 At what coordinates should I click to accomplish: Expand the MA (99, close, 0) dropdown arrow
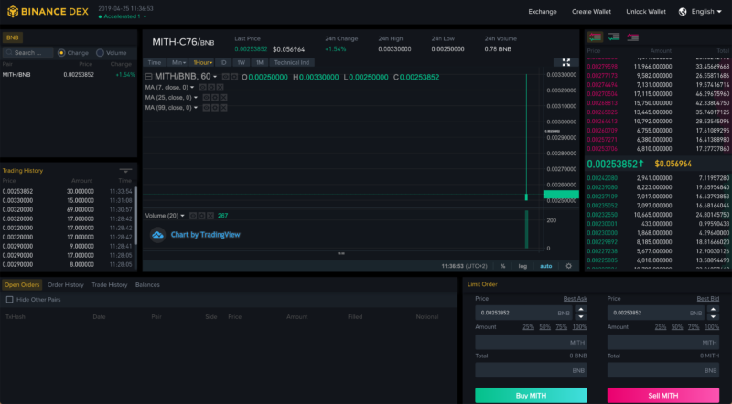pyautogui.click(x=196, y=108)
